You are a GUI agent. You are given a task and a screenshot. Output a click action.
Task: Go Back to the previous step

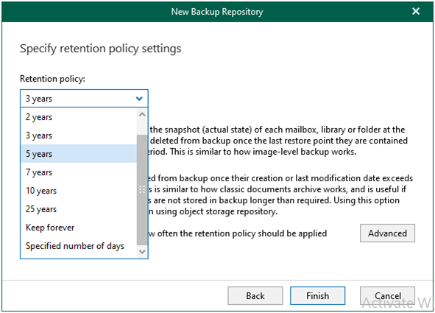(x=255, y=296)
